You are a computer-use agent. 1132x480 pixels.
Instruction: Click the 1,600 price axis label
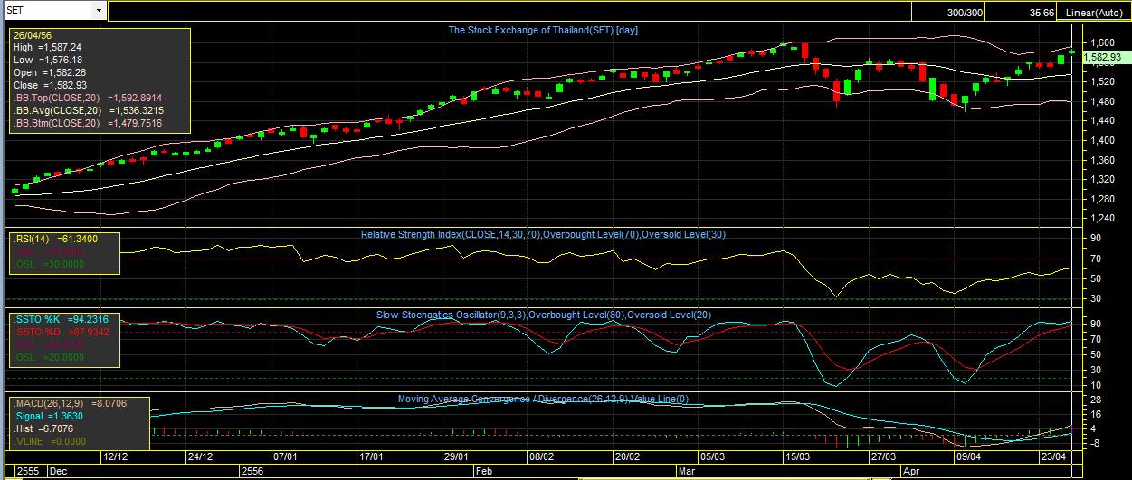(1103, 42)
